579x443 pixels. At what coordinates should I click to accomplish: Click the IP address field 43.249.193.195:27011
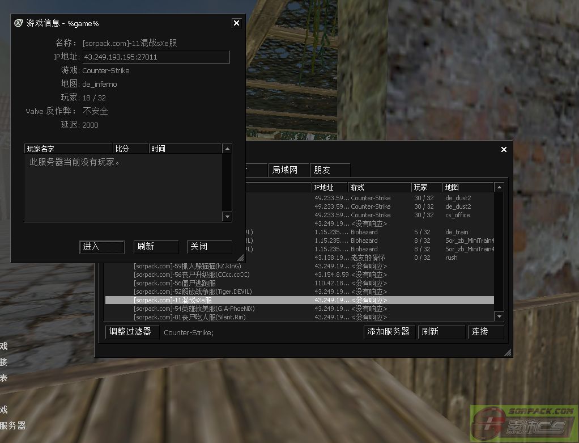156,57
